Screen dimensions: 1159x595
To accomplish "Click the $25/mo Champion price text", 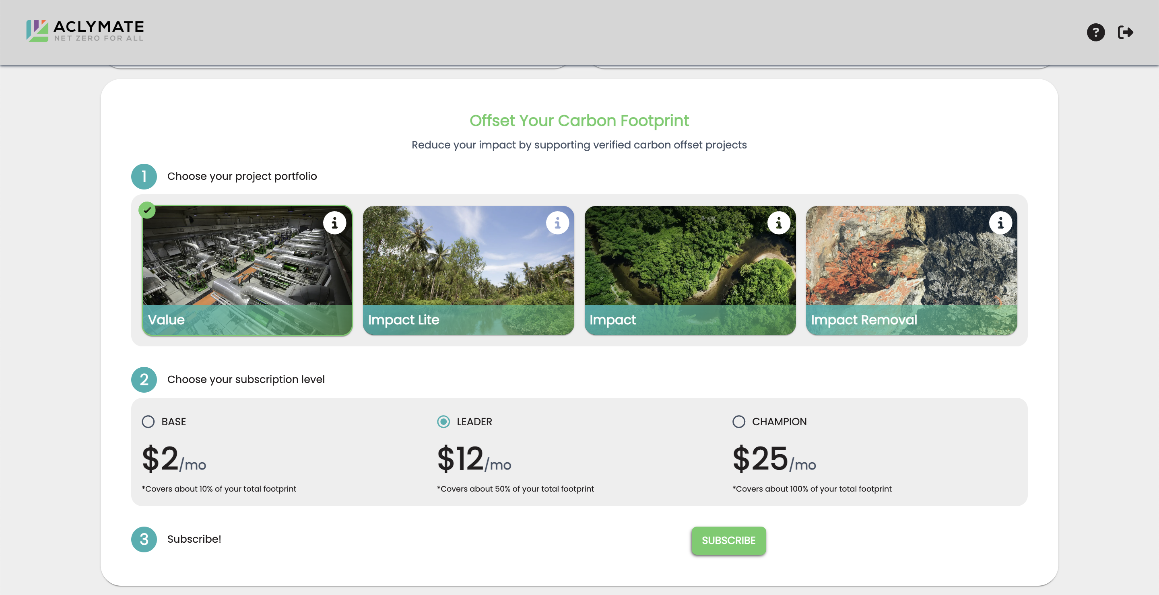I will (x=774, y=459).
